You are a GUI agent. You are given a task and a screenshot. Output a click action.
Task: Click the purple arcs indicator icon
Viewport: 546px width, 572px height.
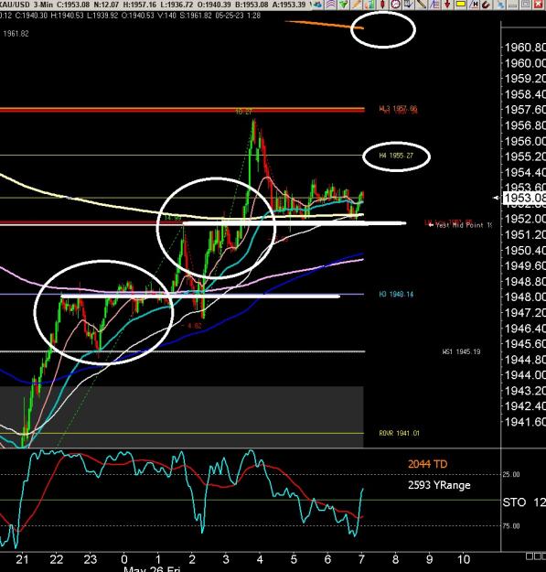tap(330, 5)
